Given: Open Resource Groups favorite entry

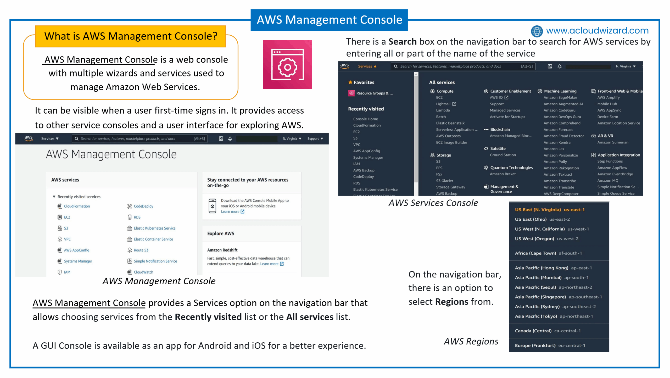Looking at the screenshot, I should pos(371,93).
